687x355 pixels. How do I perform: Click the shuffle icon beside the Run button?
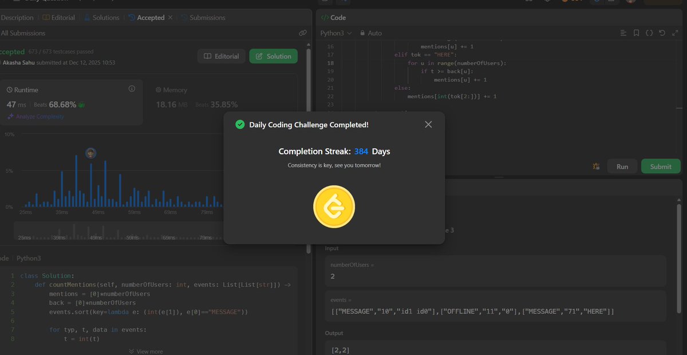(x=595, y=166)
